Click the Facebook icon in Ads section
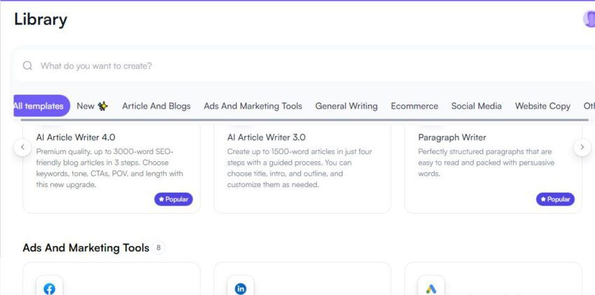This screenshot has width=595, height=295. coord(49,289)
